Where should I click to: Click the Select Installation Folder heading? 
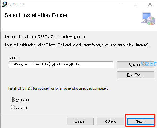coord(36,15)
